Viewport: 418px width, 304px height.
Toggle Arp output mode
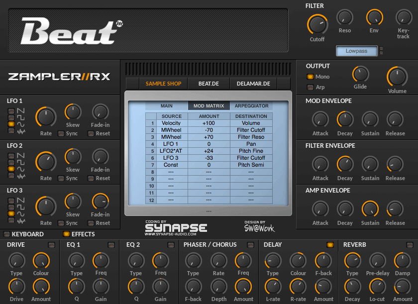[310, 87]
